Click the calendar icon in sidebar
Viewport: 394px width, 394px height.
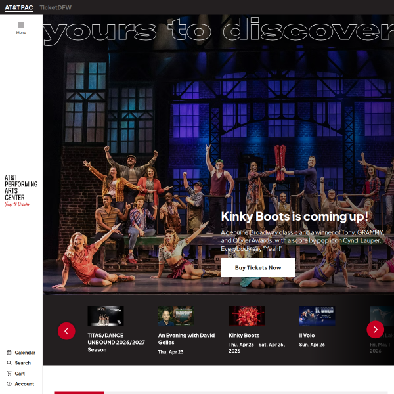click(9, 352)
